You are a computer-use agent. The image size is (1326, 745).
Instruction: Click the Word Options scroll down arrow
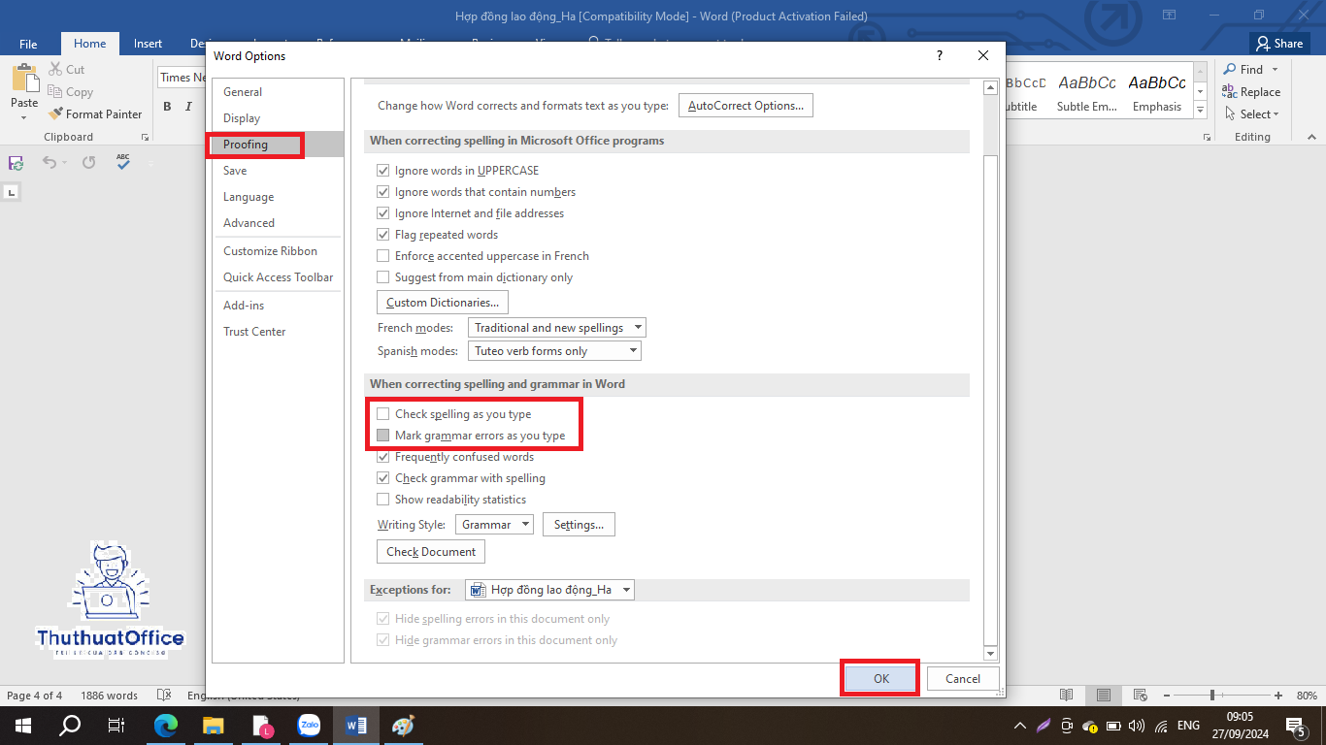tap(990, 655)
